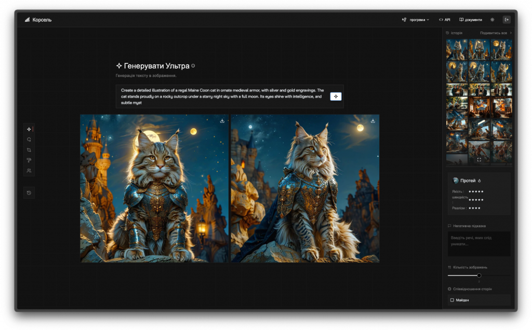Click the Негативна підказка text area
532x331 pixels.
pos(479,244)
